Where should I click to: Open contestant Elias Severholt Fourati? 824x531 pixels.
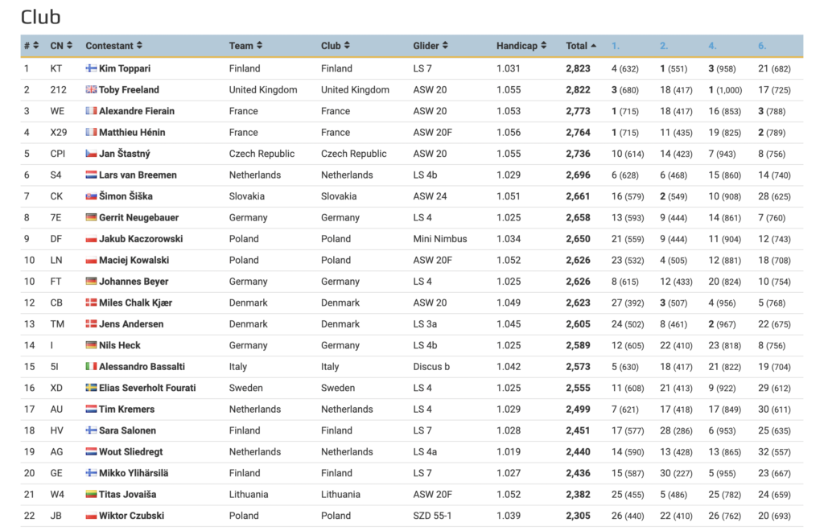coord(147,388)
